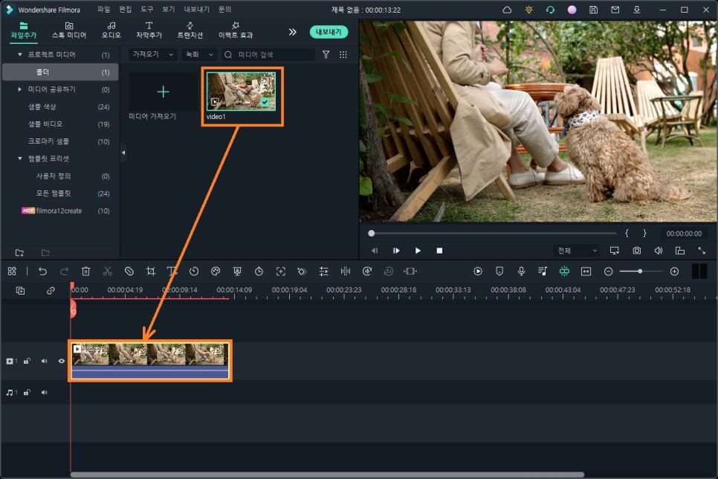
Task: Open the audio mixer icon
Action: 543,271
